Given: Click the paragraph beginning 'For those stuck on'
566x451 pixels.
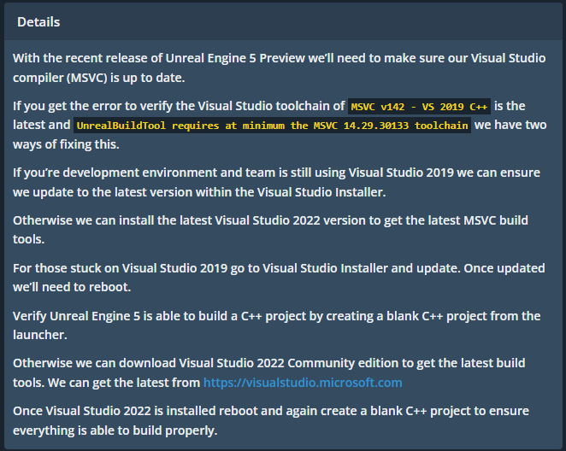Looking at the screenshot, I should point(279,278).
